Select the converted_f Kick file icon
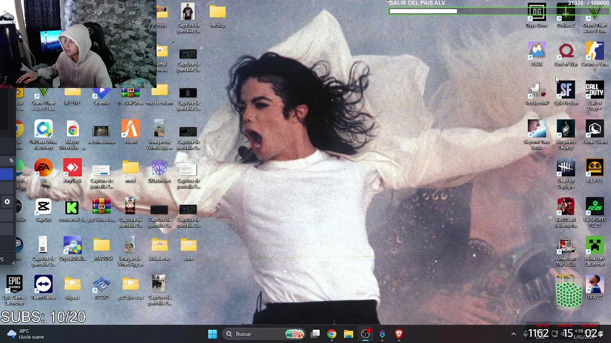Screen dimensions: 611x343 coord(73,211)
